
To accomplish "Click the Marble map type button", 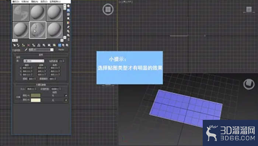I will [x=61, y=50].
